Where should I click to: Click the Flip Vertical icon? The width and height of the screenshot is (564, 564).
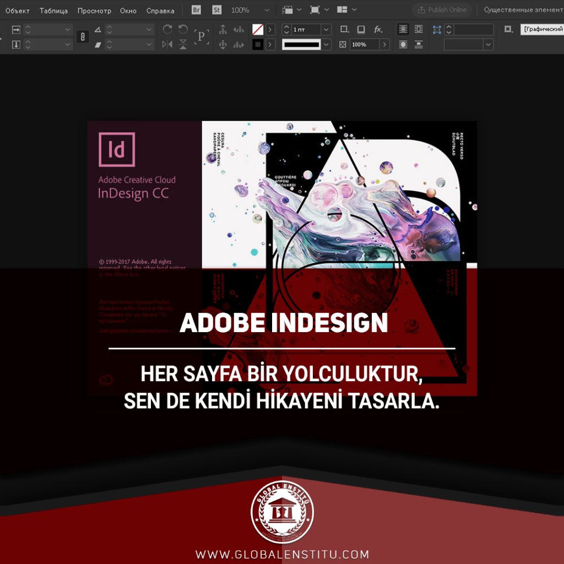(183, 44)
